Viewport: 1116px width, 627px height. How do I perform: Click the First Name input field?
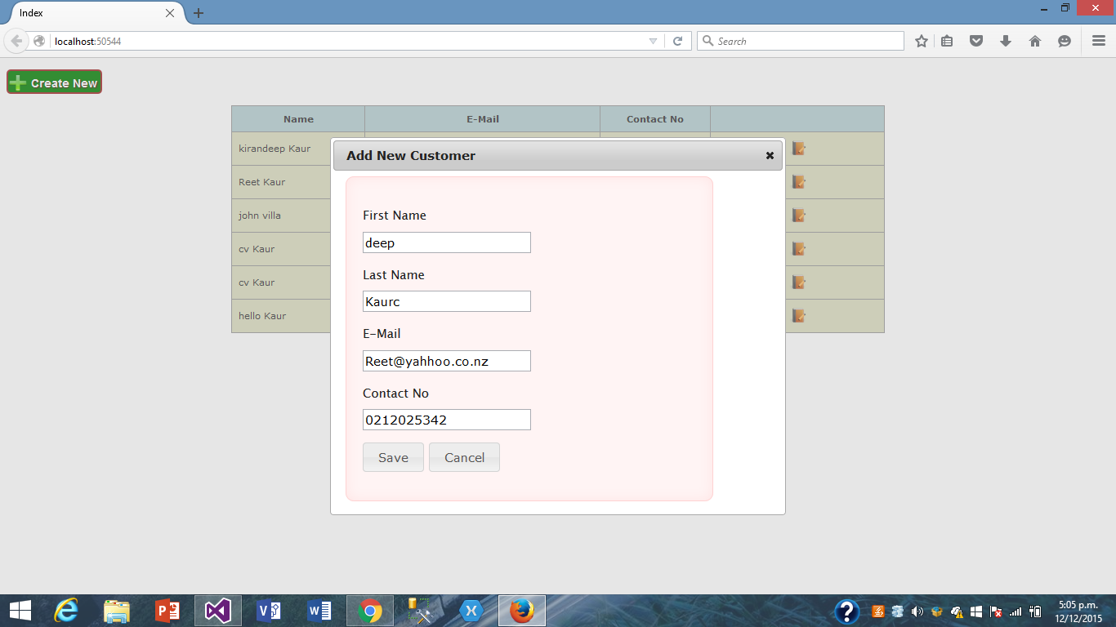(x=446, y=242)
